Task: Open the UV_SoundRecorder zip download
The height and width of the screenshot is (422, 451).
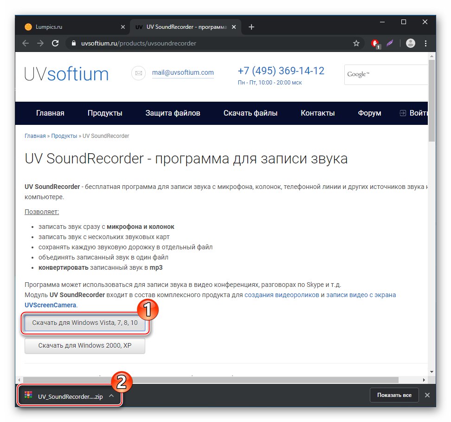Action: click(70, 396)
